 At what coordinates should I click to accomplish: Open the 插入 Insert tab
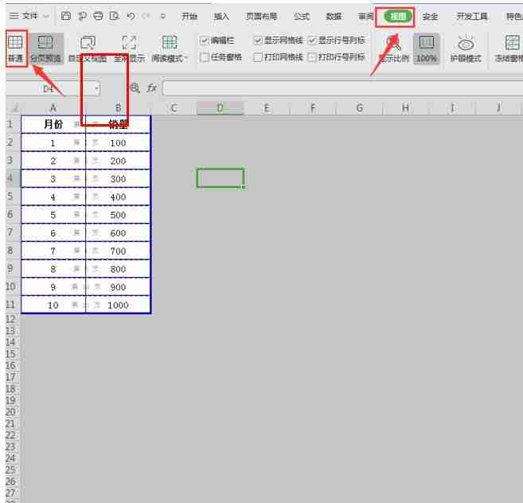point(221,16)
